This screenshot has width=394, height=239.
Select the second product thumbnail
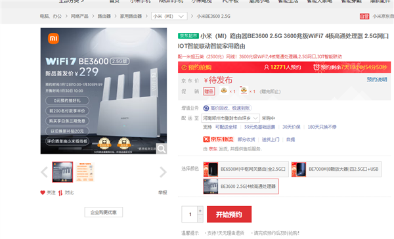pyautogui.click(x=85, y=172)
